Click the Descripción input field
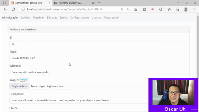Screen dimensions: 199x112 click(79, 100)
